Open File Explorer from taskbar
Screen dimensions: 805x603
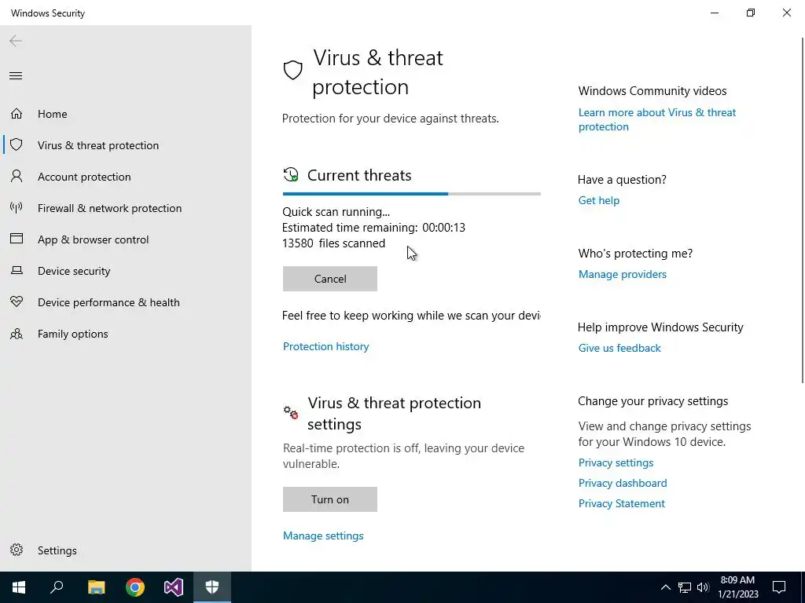coord(96,587)
